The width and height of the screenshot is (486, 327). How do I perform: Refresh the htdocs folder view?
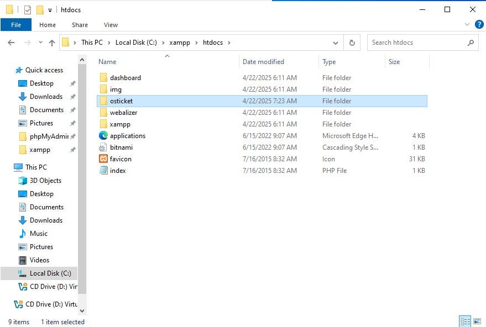click(352, 43)
